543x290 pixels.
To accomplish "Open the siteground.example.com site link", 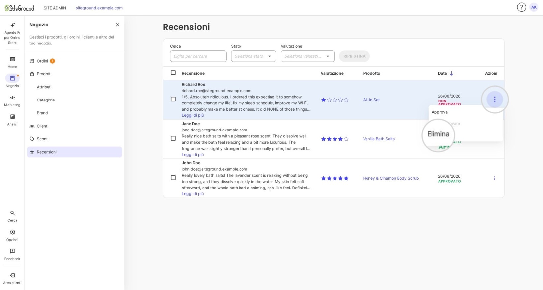I will (x=99, y=8).
